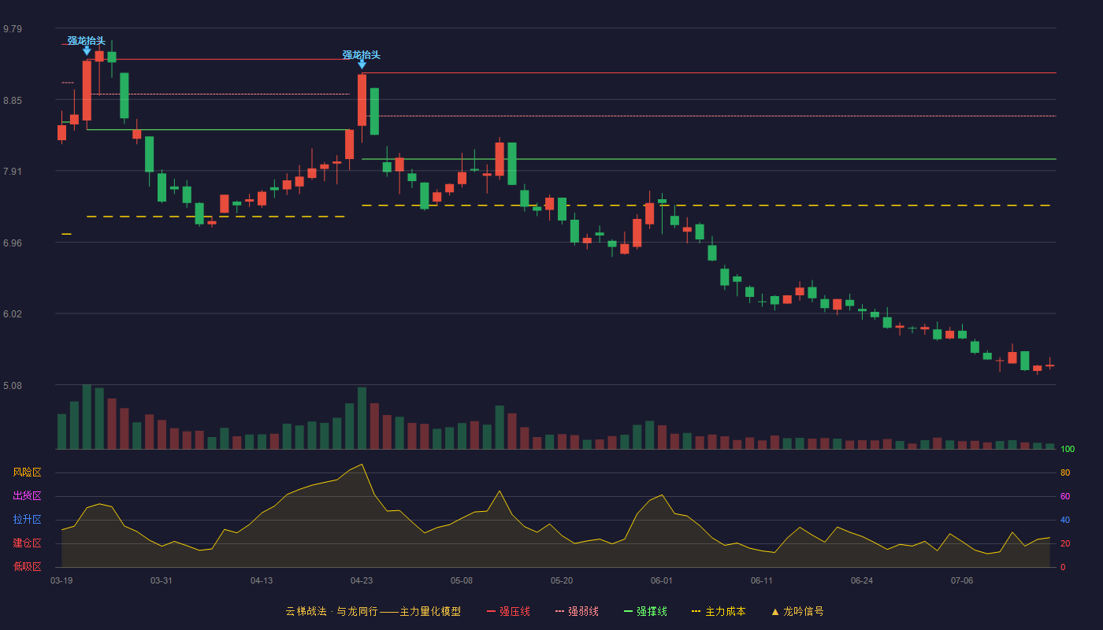The width and height of the screenshot is (1103, 630).
Task: Click the blue arrow under the 04-23 强龙抬头 label
Action: (x=362, y=65)
